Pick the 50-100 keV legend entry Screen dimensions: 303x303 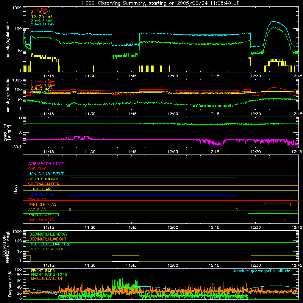42,24
